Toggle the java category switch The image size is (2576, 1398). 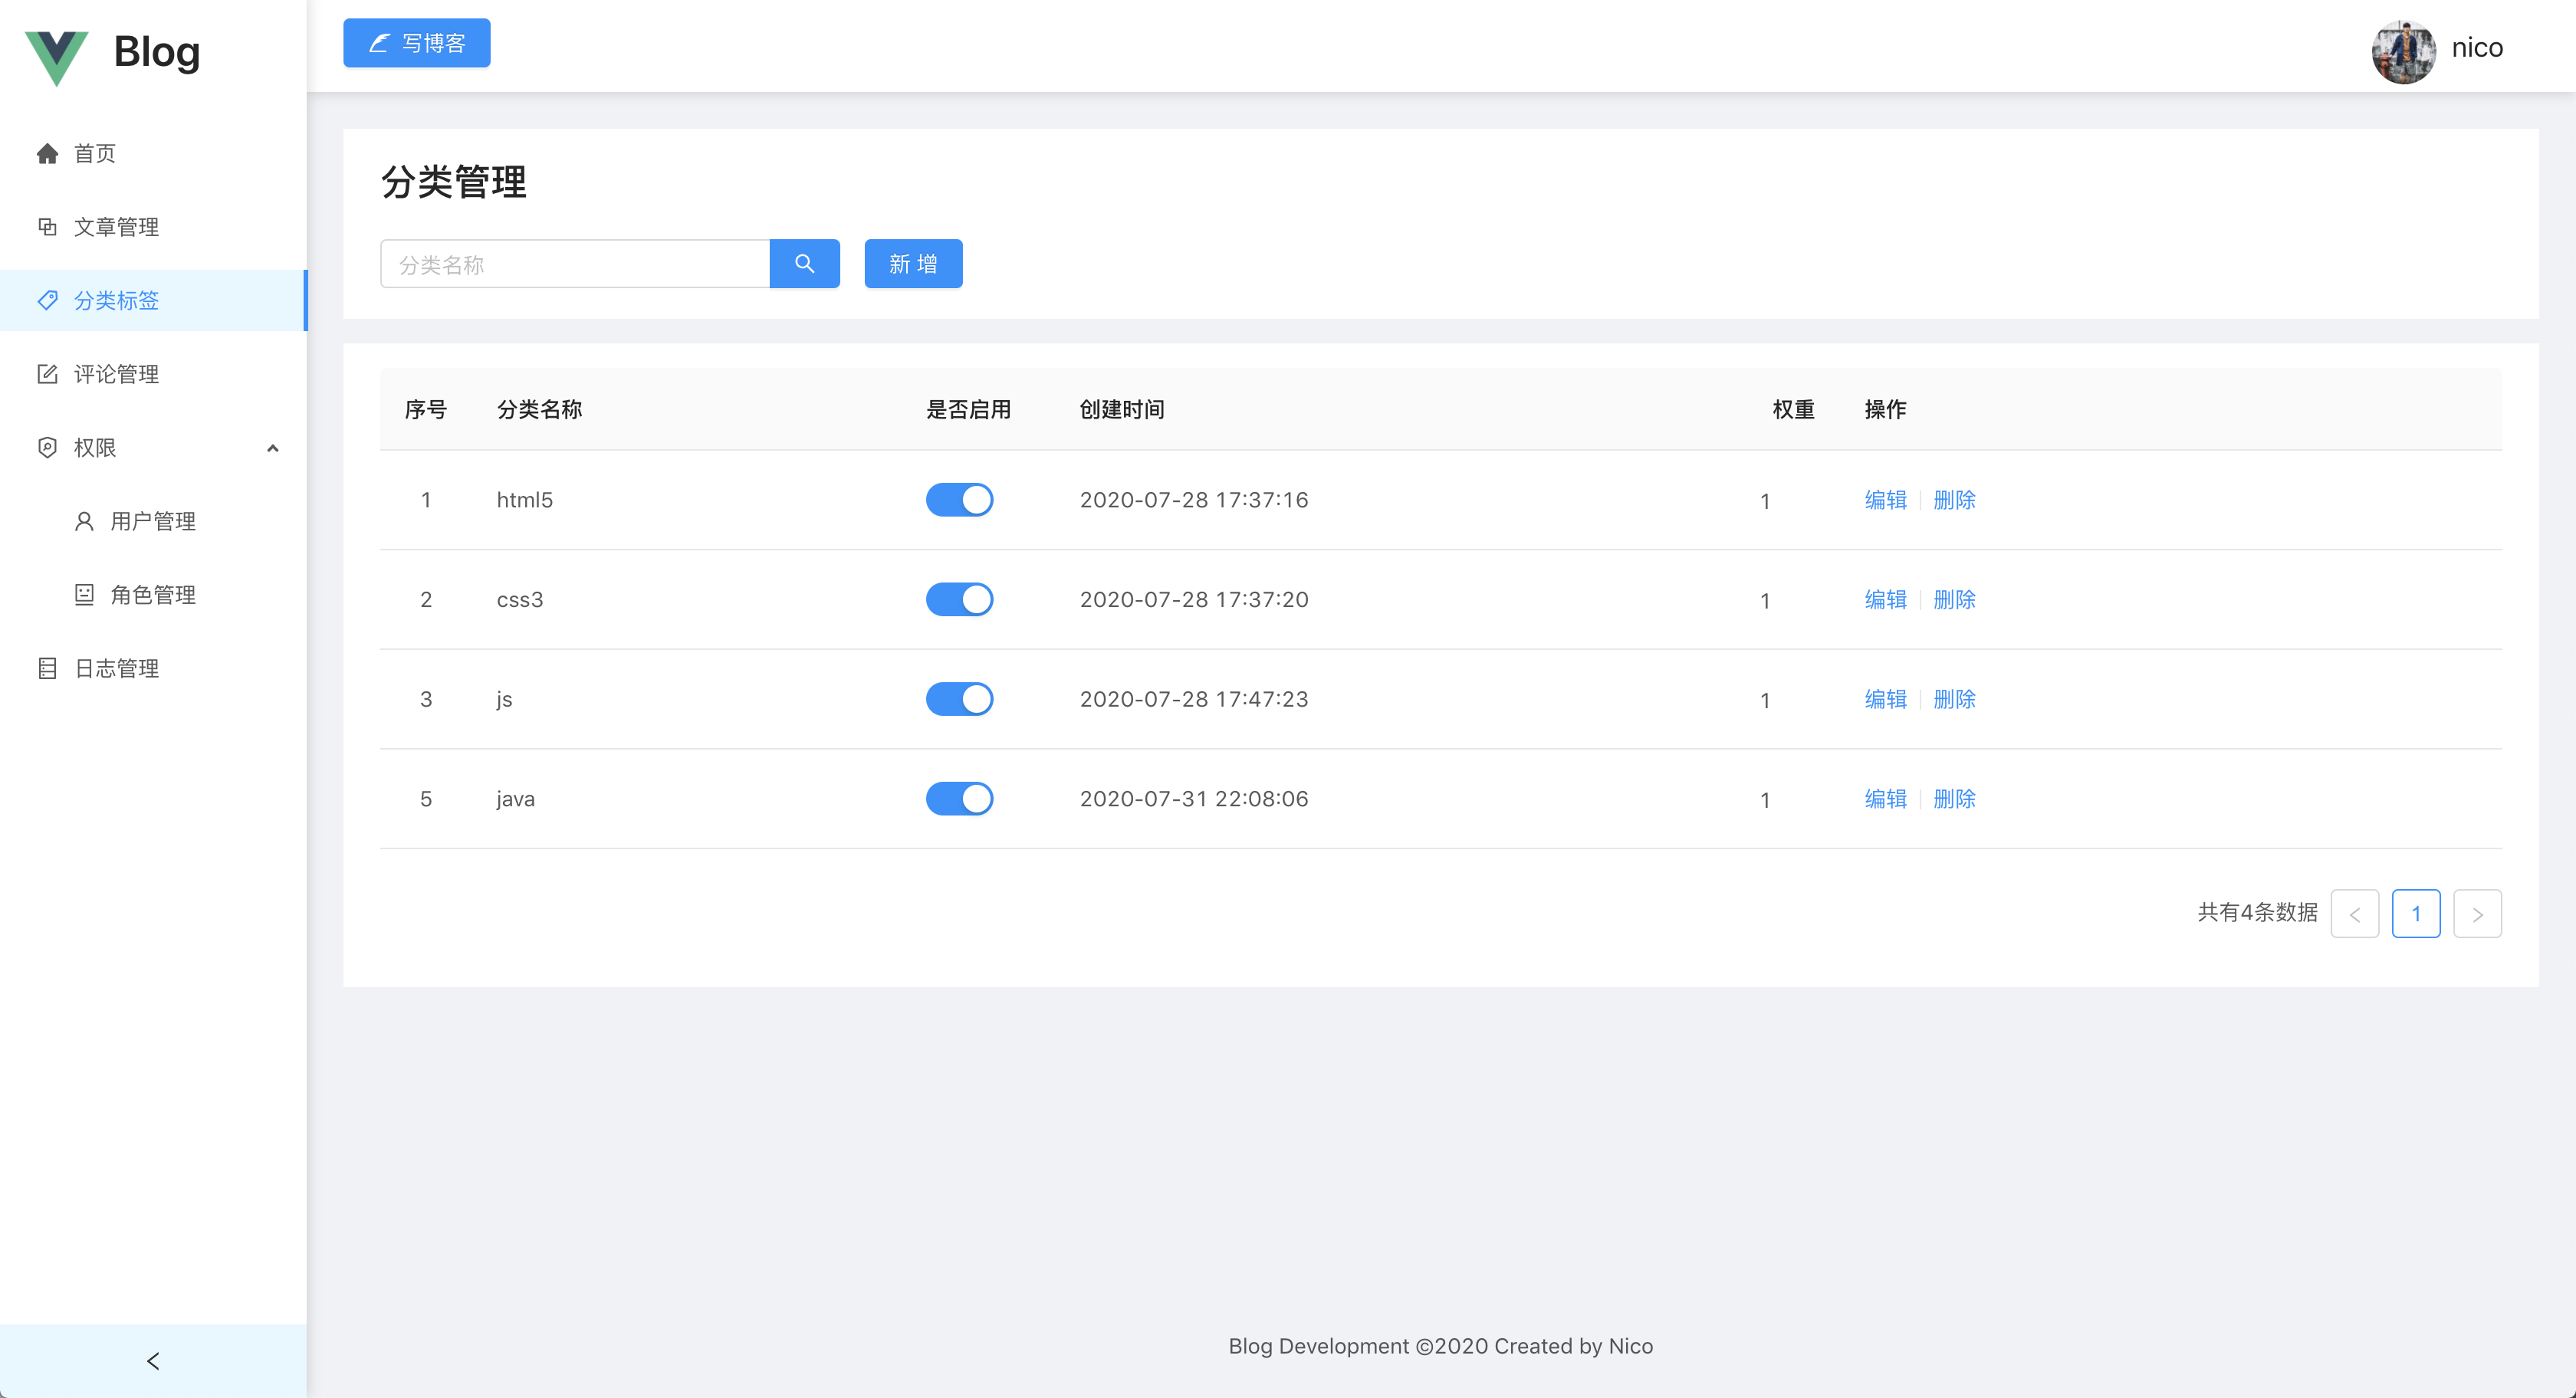(x=959, y=799)
